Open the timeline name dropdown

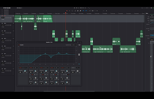click(x=20, y=8)
